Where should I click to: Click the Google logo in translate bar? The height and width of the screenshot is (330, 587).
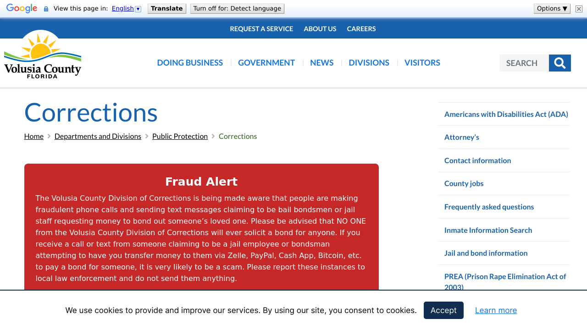(x=22, y=9)
